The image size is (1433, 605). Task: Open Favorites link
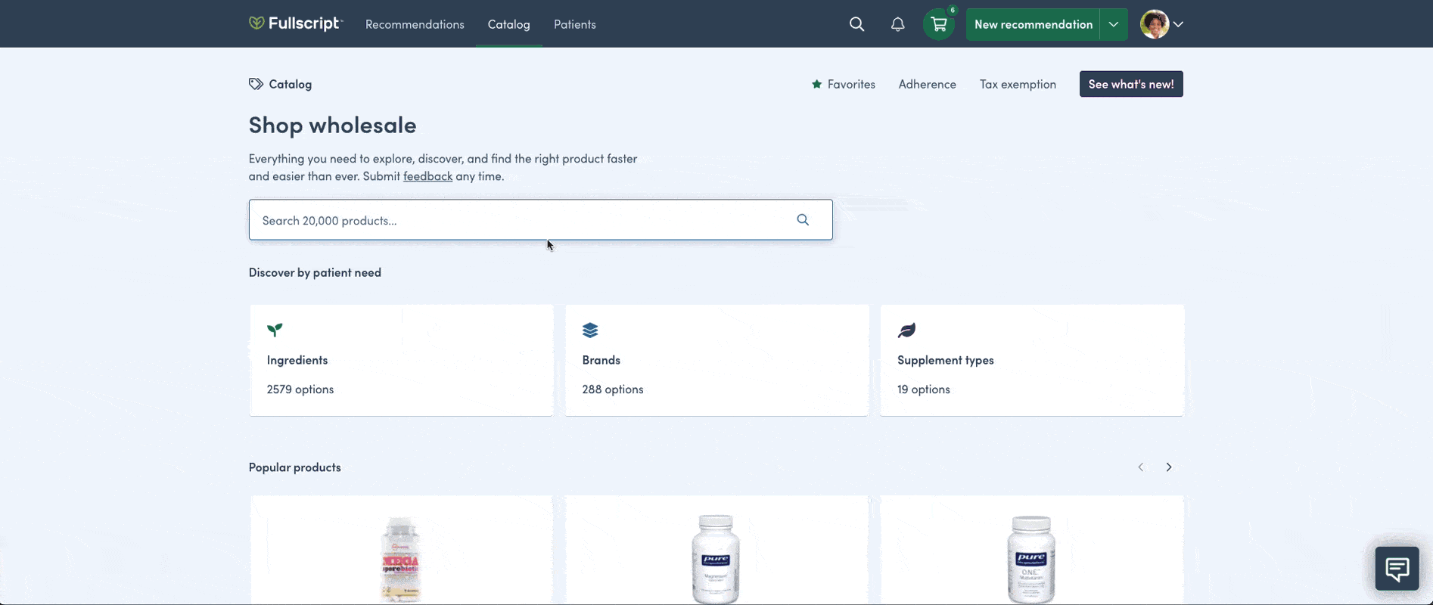tap(851, 84)
